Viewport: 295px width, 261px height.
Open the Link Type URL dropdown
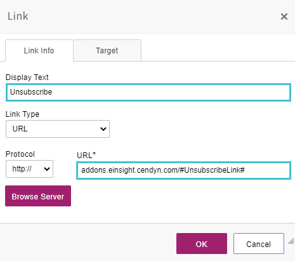click(x=58, y=129)
